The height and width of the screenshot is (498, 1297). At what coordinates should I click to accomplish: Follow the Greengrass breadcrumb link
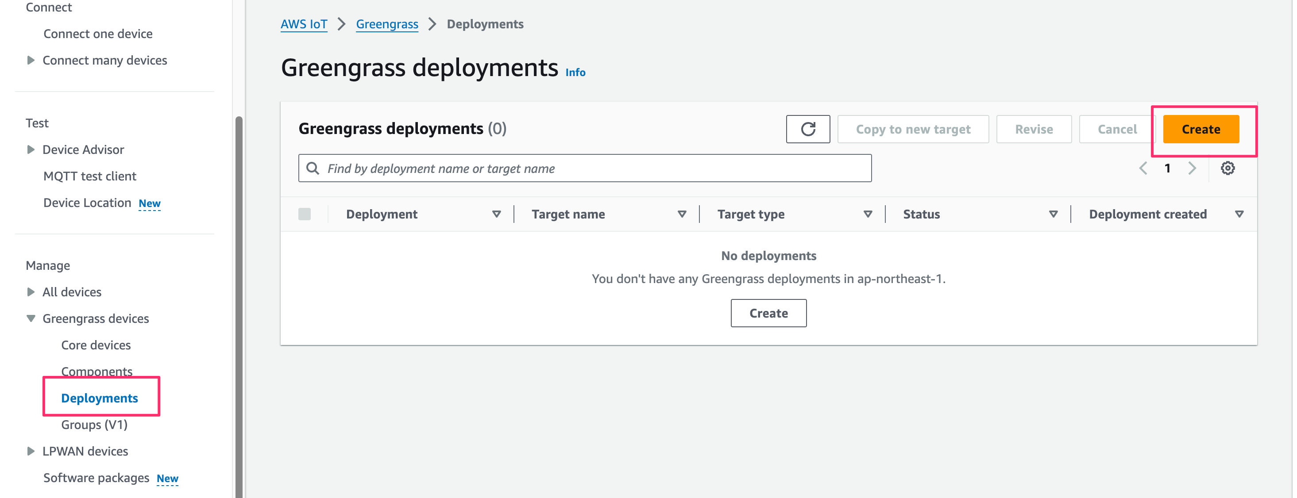(x=387, y=24)
